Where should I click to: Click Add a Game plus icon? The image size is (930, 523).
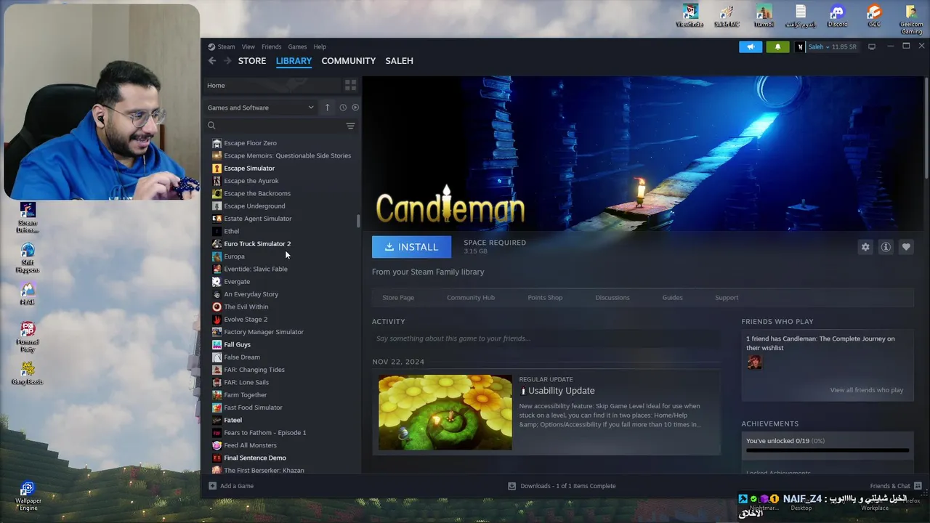(212, 486)
